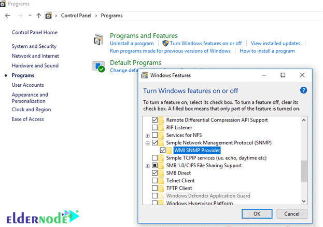Check the RIP Listener checkbox
This screenshot has height=227, width=323.
(155, 128)
